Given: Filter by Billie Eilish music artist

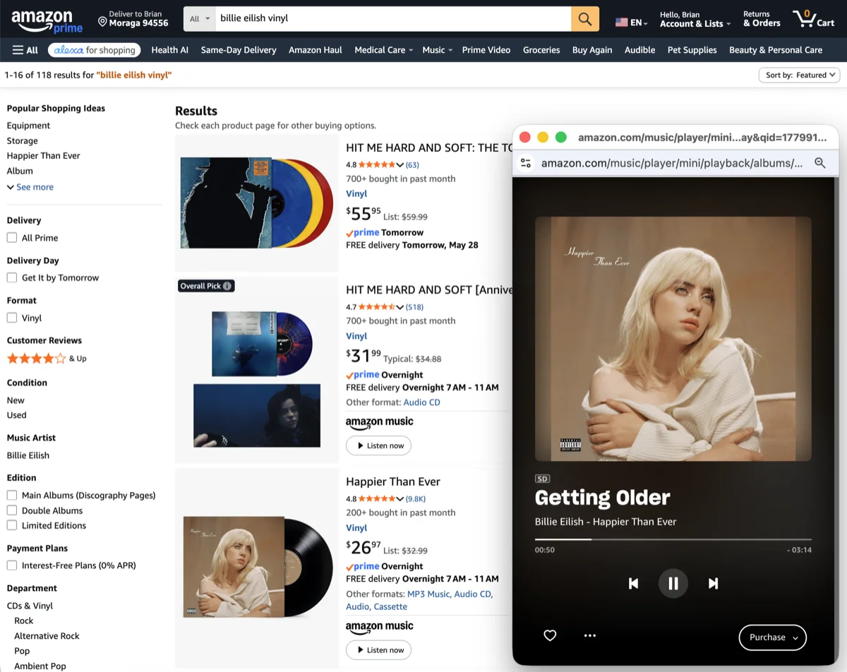Looking at the screenshot, I should coord(28,455).
